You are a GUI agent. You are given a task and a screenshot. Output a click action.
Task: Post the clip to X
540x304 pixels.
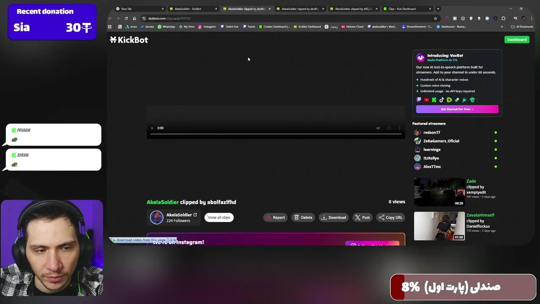pyautogui.click(x=362, y=217)
